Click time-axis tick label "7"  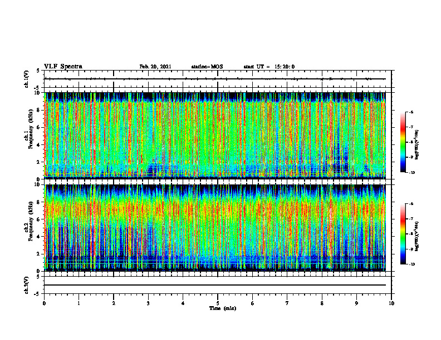point(287,303)
